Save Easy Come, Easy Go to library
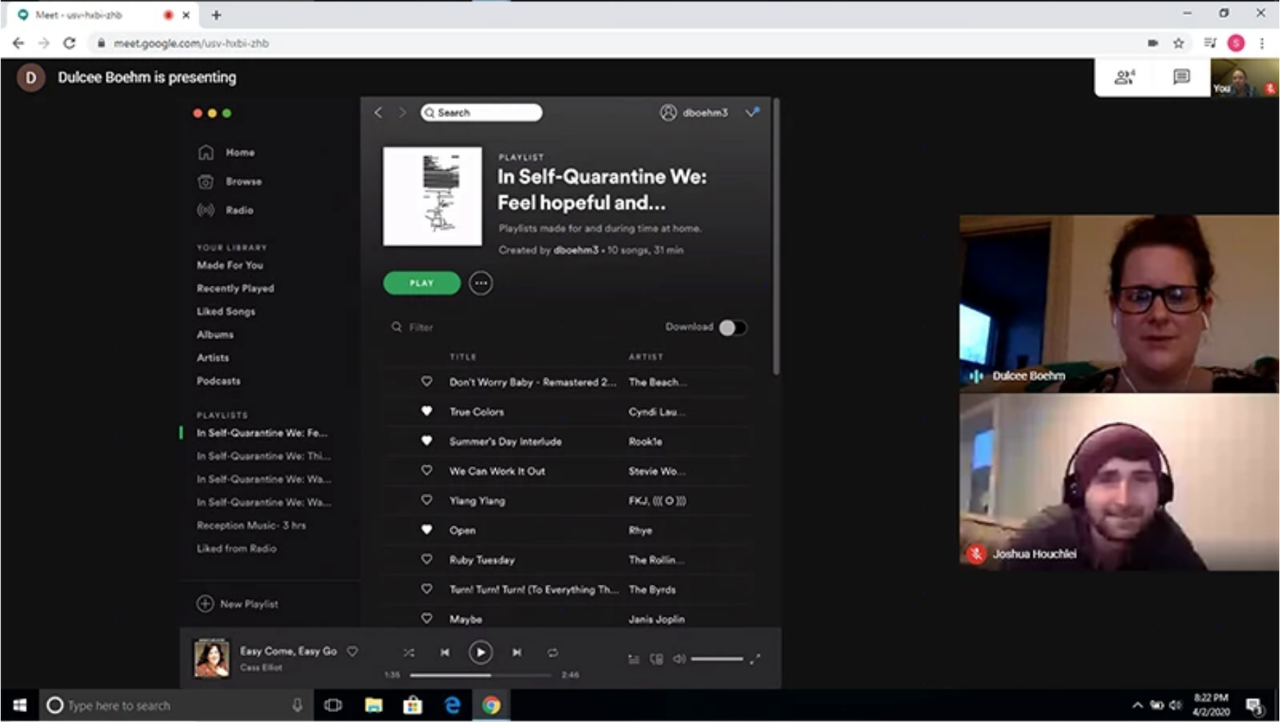 coord(352,651)
